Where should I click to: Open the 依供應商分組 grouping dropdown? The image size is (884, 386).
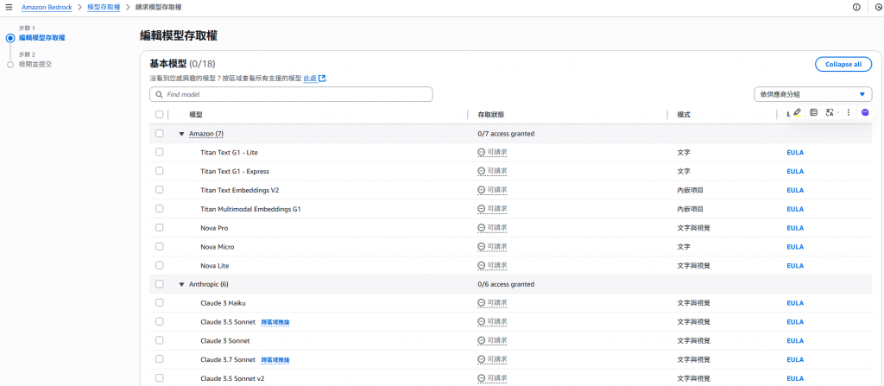pos(812,94)
